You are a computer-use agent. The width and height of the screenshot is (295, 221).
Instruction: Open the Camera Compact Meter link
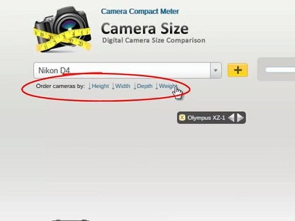click(x=140, y=11)
